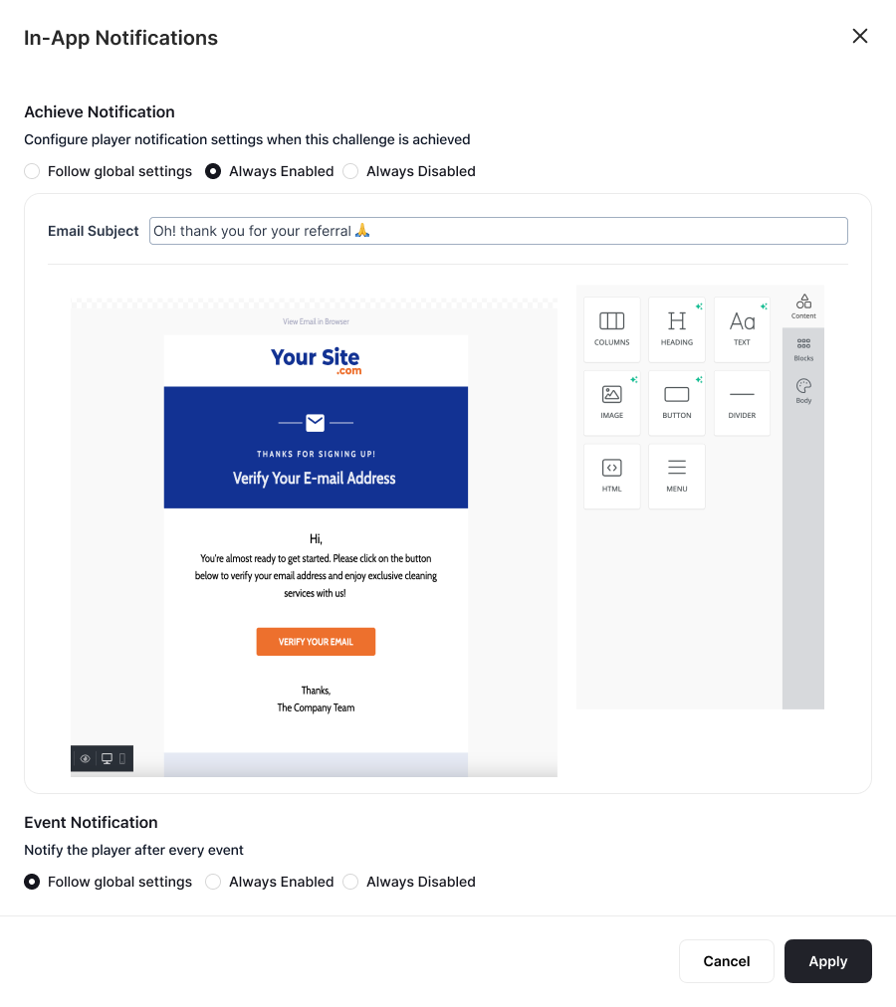Select the Button content block

pyautogui.click(x=676, y=402)
